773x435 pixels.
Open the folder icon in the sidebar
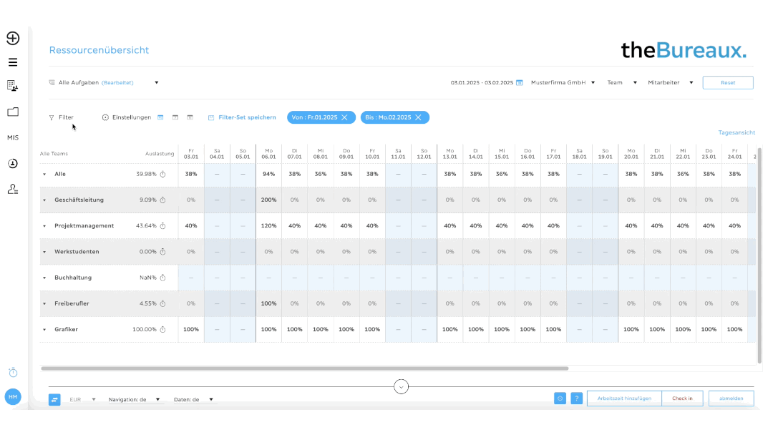point(13,112)
